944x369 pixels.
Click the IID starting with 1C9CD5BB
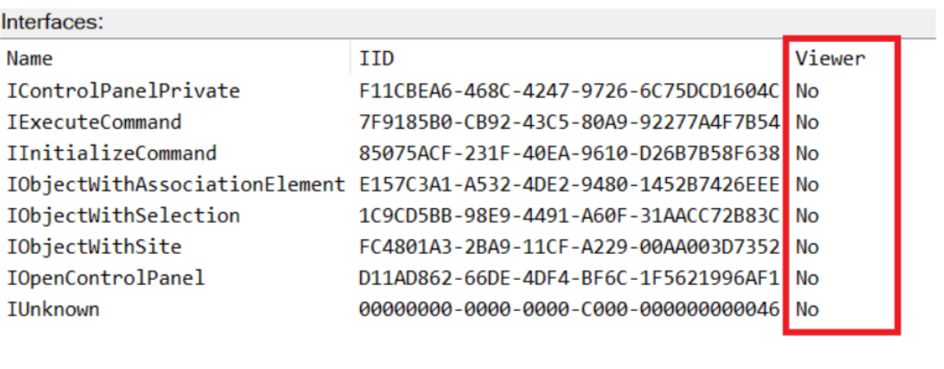tap(569, 216)
